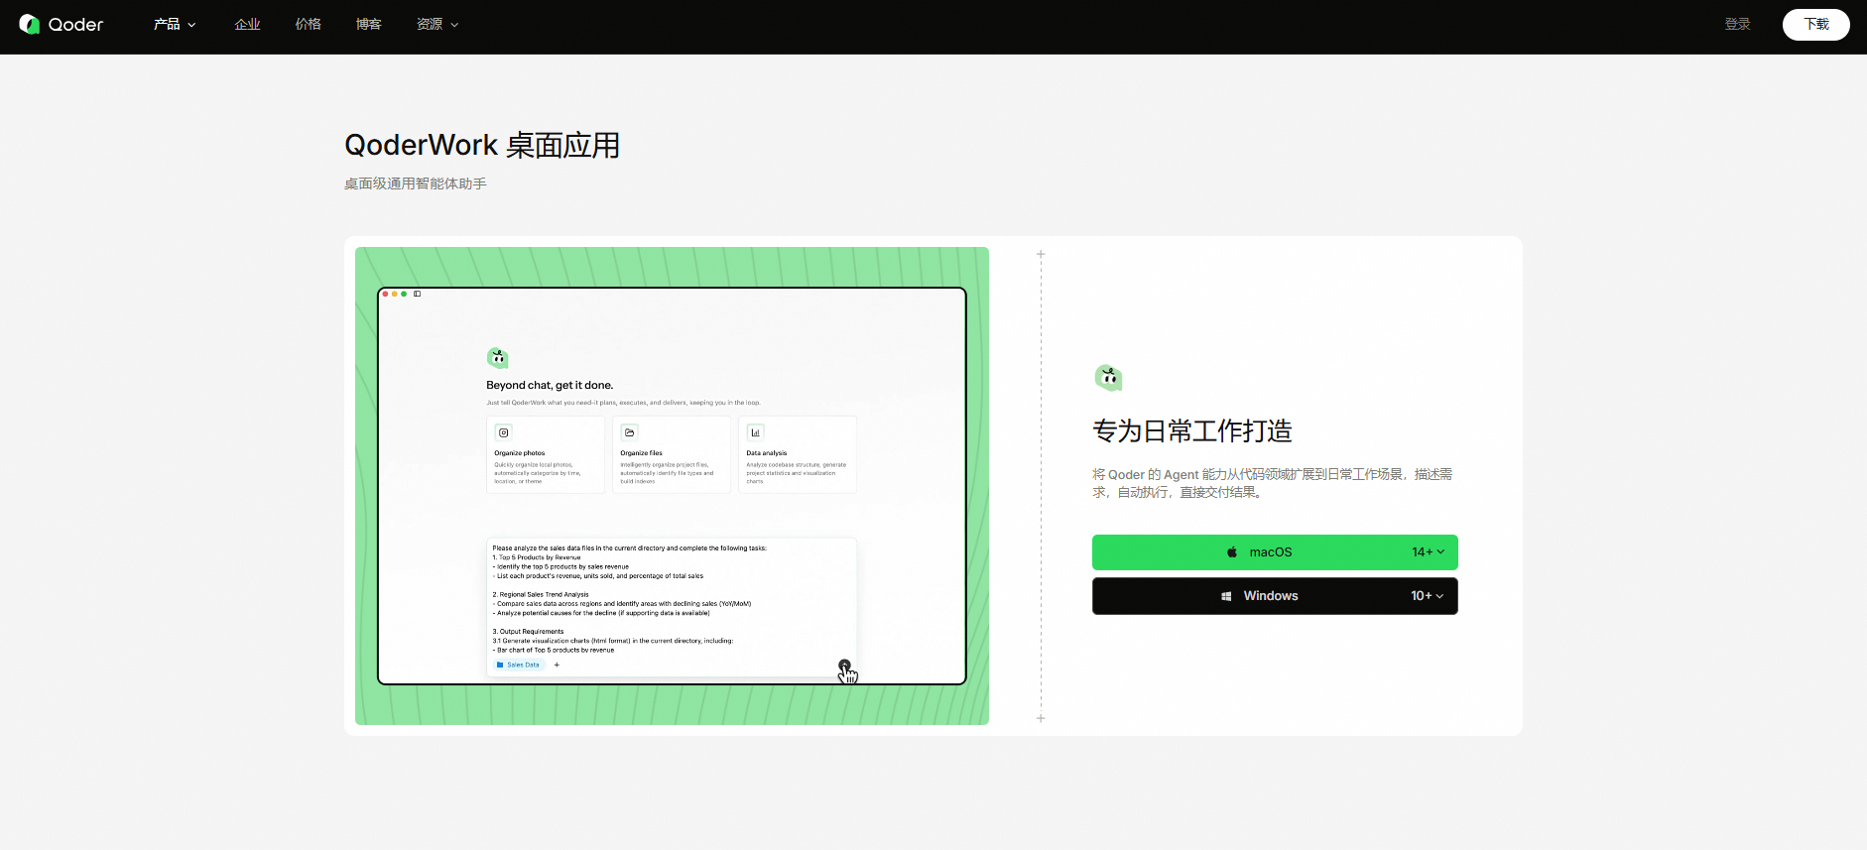Click the Beyond chat, get it done text
This screenshot has width=1867, height=850.
coord(550,385)
